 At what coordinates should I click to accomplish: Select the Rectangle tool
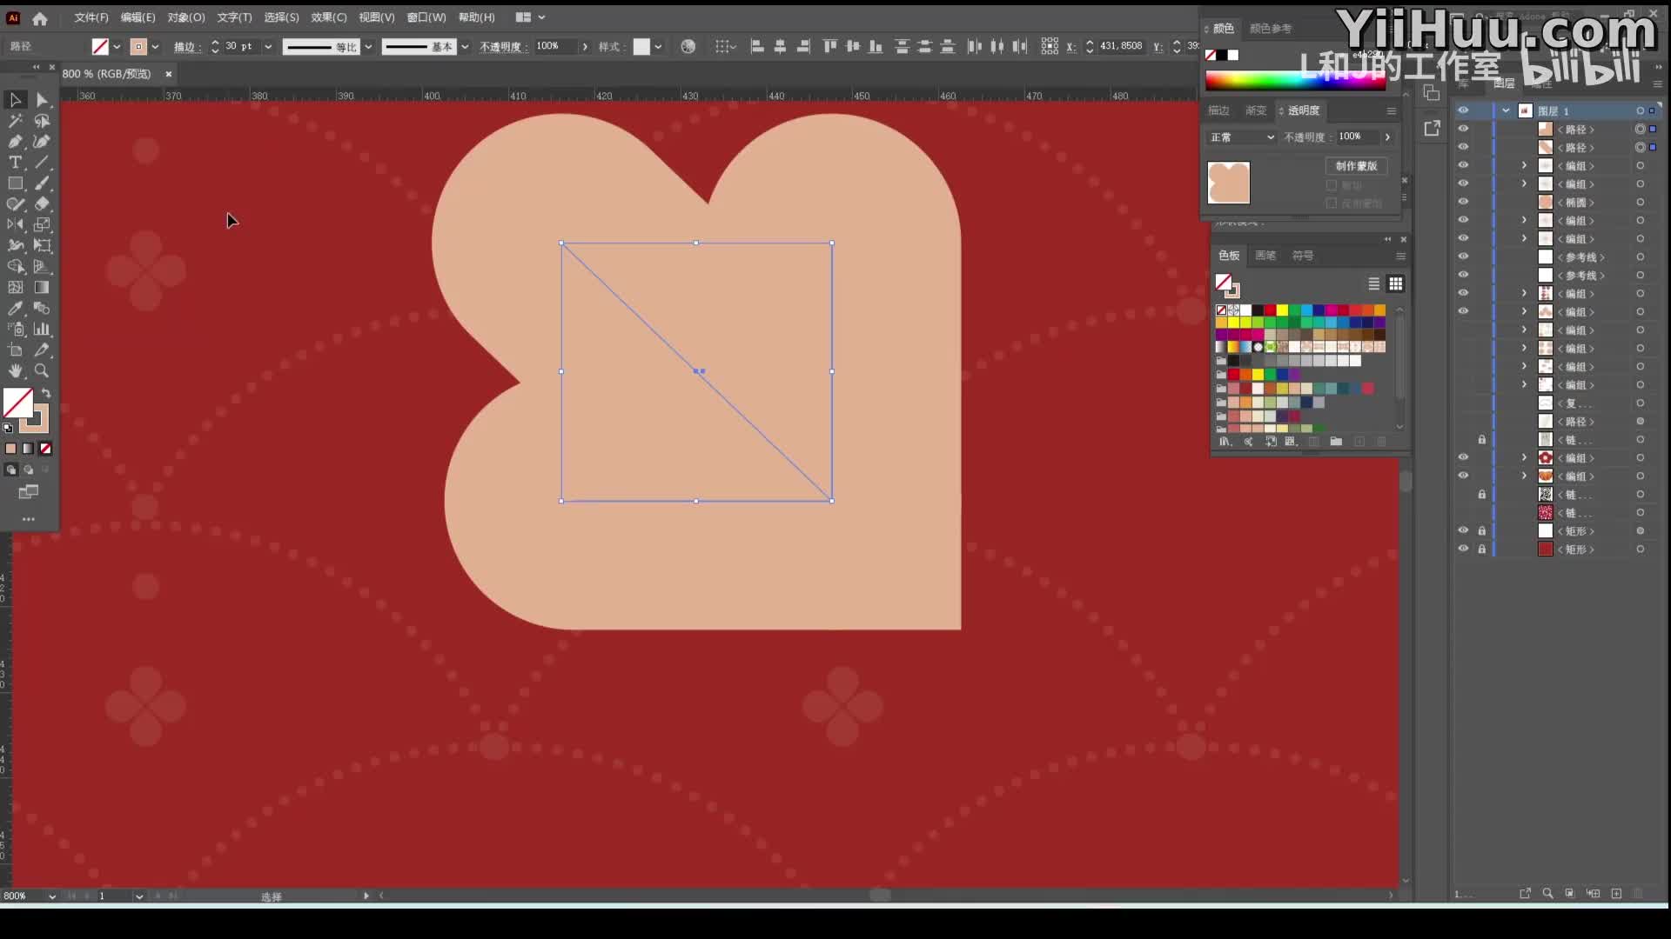click(15, 183)
